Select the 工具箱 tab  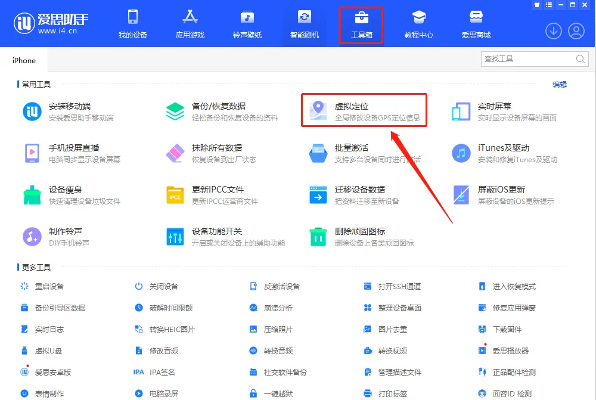(362, 24)
